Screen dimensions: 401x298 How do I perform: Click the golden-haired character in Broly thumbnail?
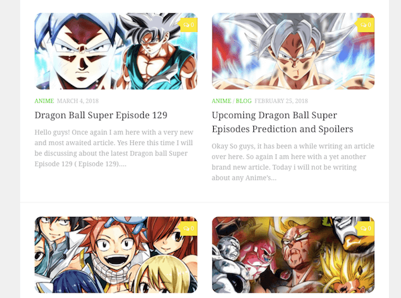[x=346, y=272]
